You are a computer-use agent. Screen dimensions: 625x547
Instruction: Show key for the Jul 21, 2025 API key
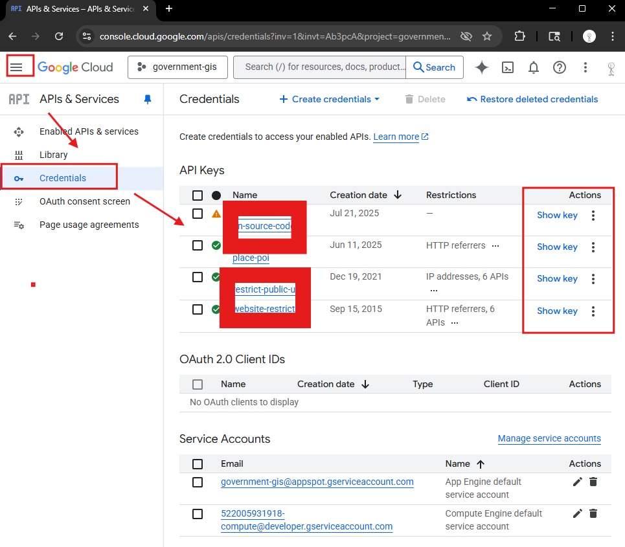coord(557,215)
